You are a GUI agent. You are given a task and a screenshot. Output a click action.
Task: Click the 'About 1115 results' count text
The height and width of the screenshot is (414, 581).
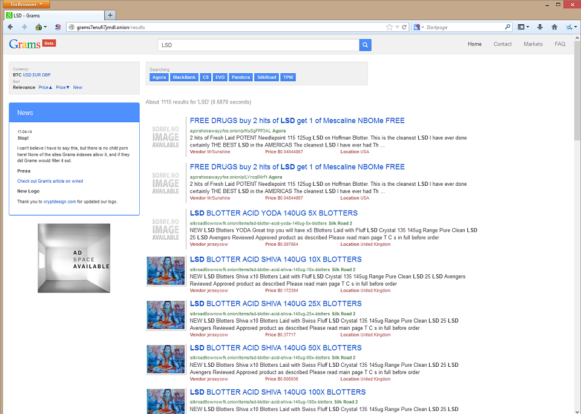coord(199,102)
